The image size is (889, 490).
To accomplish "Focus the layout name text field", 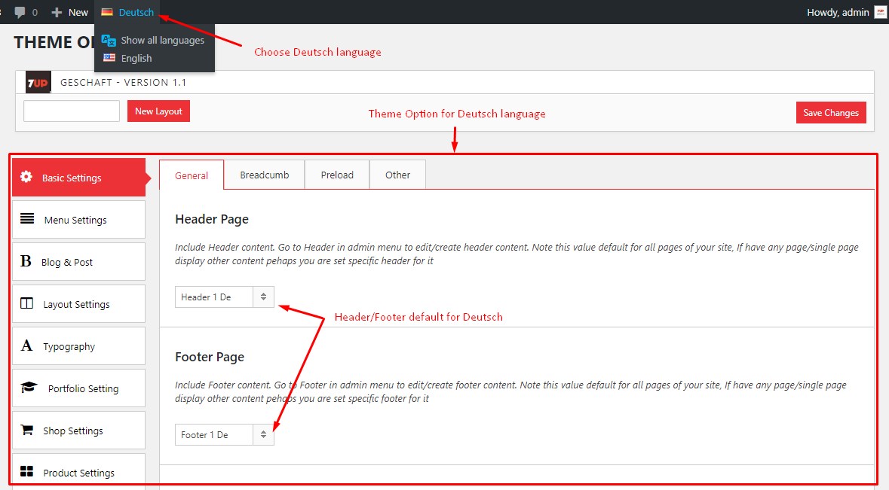I will coord(72,111).
